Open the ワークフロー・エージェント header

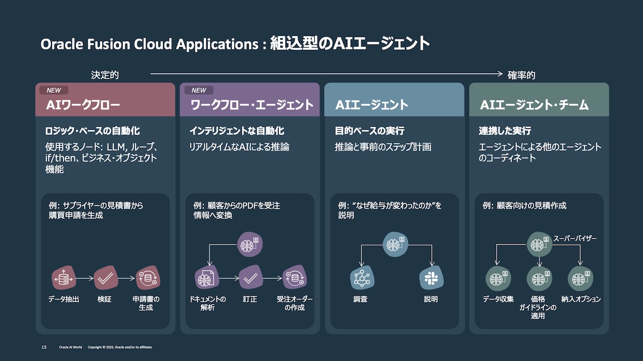point(250,105)
